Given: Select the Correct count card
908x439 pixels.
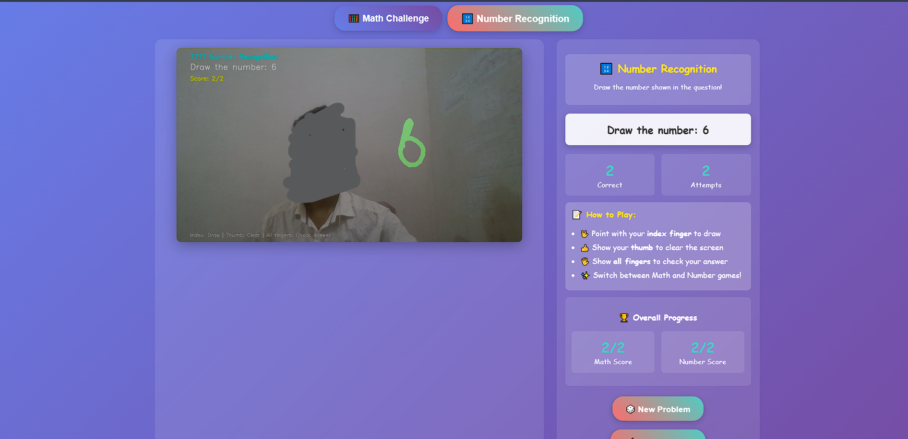Looking at the screenshot, I should (609, 175).
